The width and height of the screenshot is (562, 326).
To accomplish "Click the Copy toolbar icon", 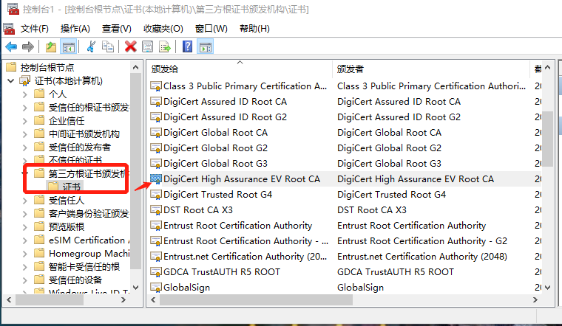I will (x=108, y=47).
